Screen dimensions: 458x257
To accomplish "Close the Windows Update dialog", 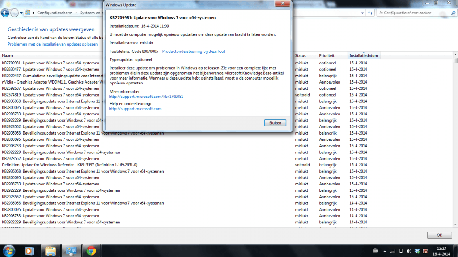I will click(283, 4).
